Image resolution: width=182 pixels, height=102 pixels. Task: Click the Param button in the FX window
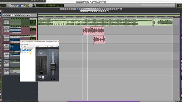(47, 46)
